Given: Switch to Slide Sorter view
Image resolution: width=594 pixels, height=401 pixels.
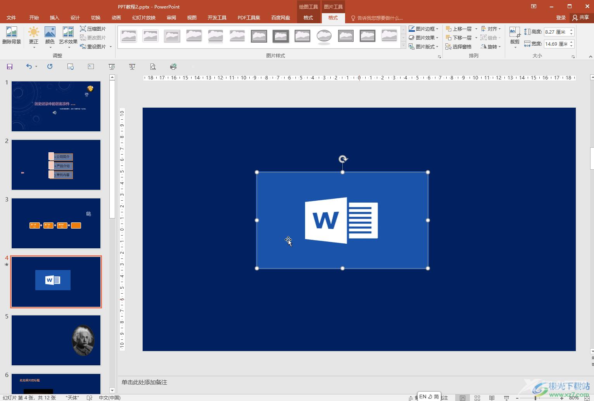Looking at the screenshot, I should 477,398.
